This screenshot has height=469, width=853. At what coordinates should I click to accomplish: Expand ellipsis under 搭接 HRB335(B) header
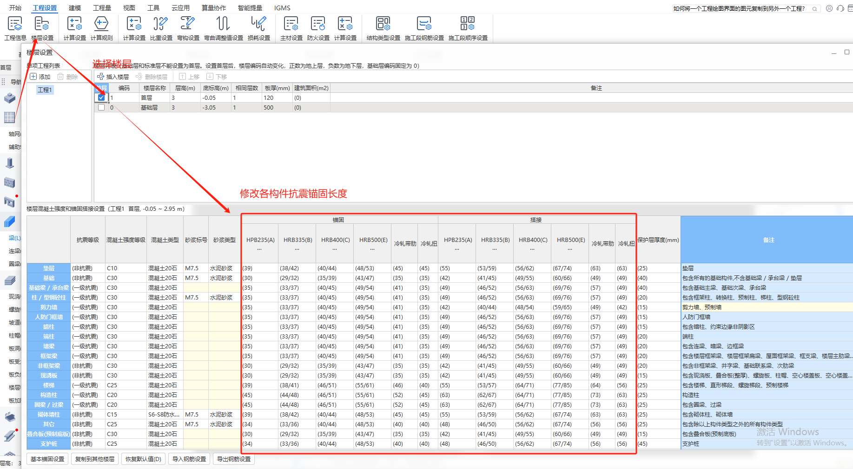tap(495, 249)
